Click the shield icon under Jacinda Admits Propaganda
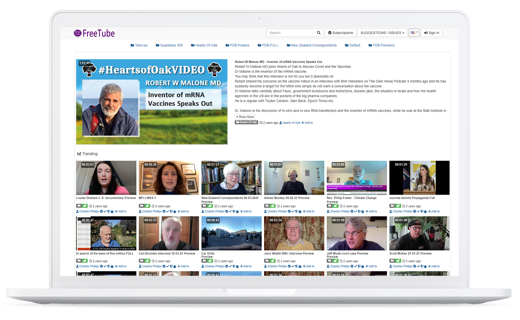The image size is (520, 320). click(x=422, y=211)
